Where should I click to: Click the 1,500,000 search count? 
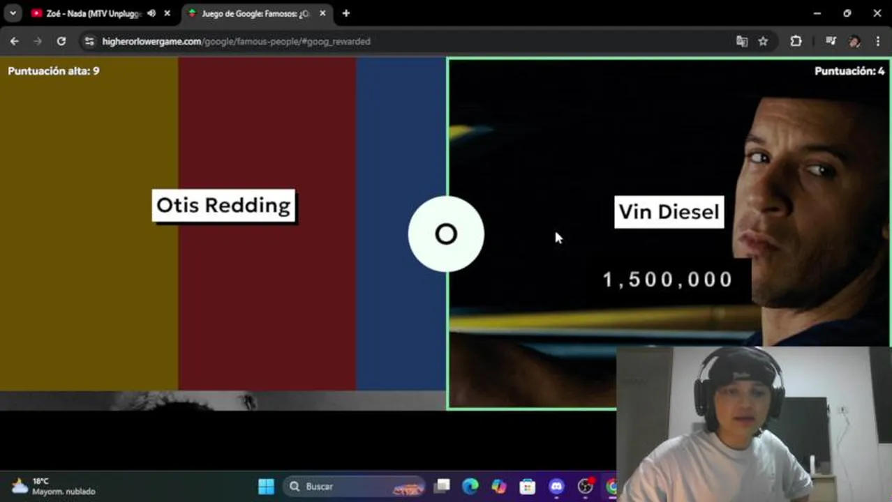pos(668,280)
